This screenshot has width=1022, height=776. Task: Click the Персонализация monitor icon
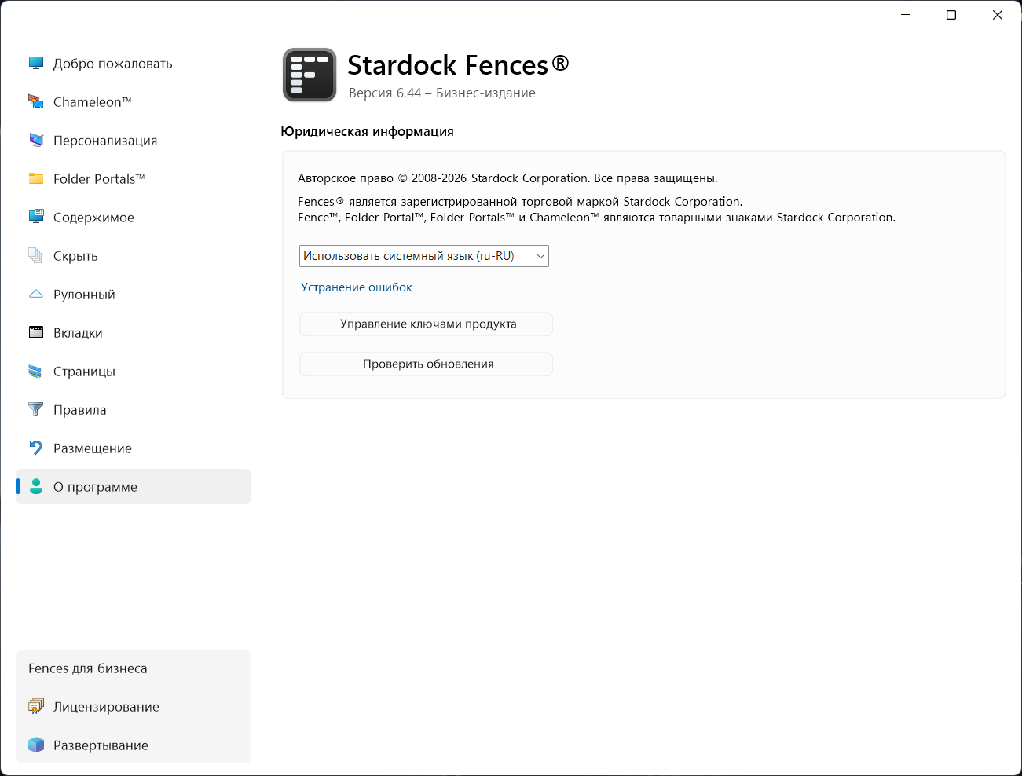(x=36, y=140)
